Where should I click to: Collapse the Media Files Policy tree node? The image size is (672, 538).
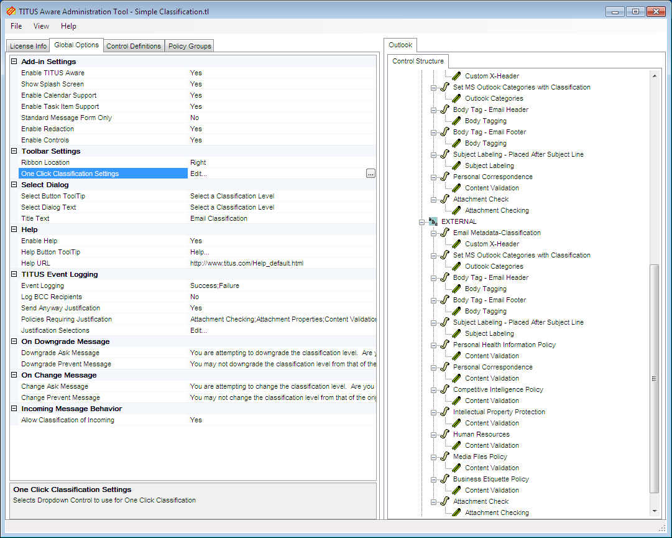434,457
